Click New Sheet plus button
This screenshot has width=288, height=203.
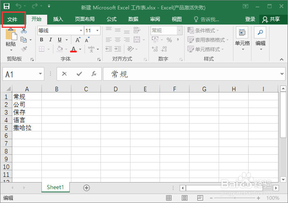tap(87, 188)
